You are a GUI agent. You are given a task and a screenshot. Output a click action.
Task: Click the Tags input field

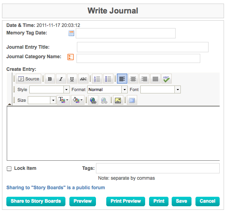pyautogui.click(x=158, y=168)
